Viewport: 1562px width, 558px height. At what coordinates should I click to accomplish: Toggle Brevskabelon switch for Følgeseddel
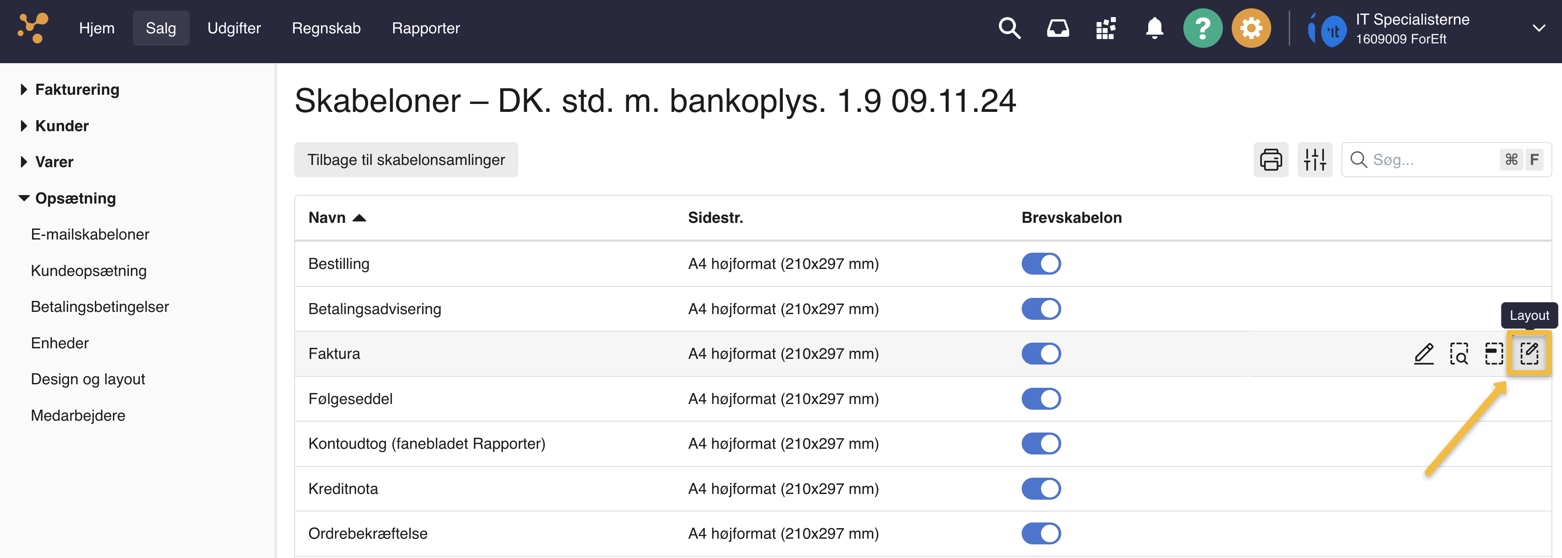1041,399
